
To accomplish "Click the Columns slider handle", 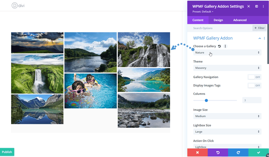I will (x=206, y=100).
